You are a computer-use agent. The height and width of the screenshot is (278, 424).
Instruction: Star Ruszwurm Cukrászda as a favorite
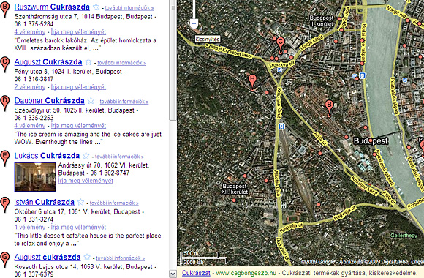(x=96, y=7)
